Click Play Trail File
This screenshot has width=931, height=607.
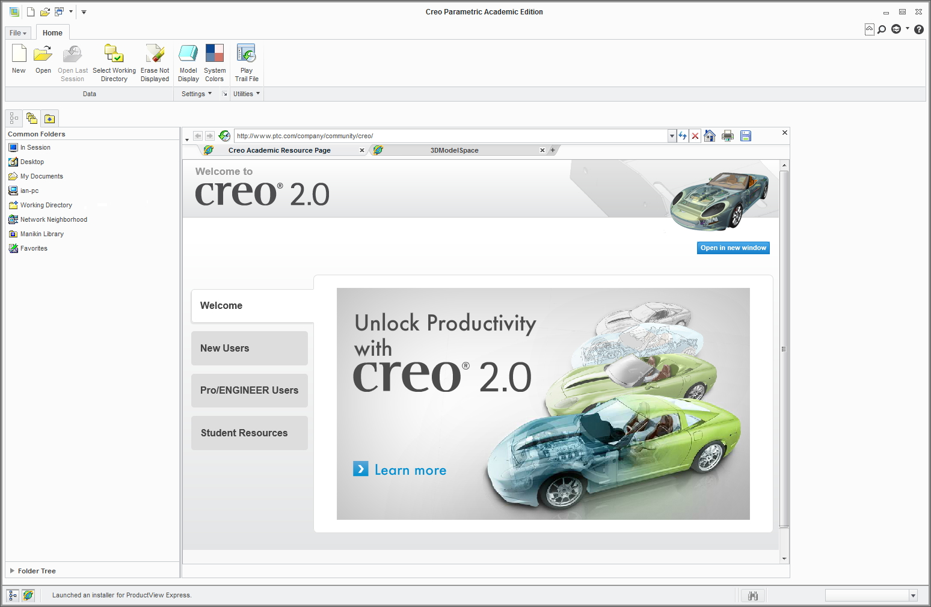(247, 63)
